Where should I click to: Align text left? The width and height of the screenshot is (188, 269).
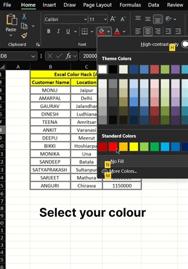click(138, 32)
